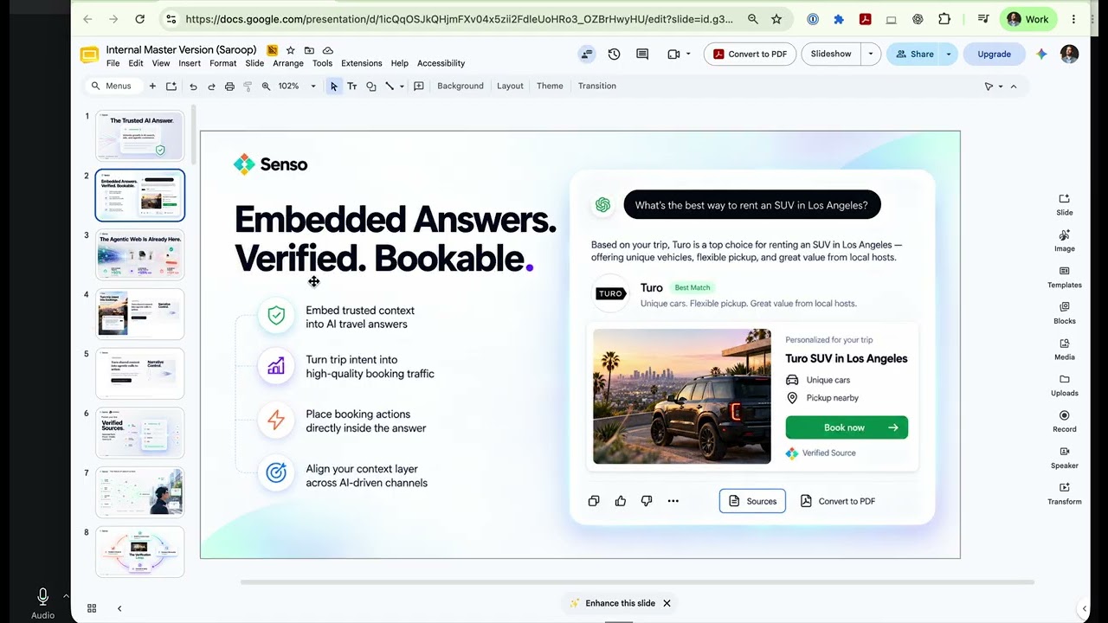
Task: Click the Layout toolbar button
Action: pyautogui.click(x=510, y=87)
